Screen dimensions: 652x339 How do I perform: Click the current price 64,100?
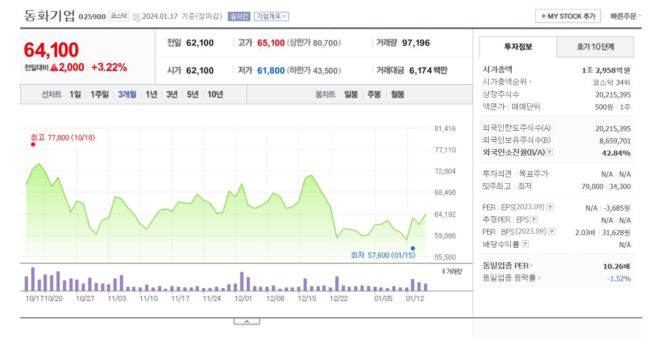51,50
